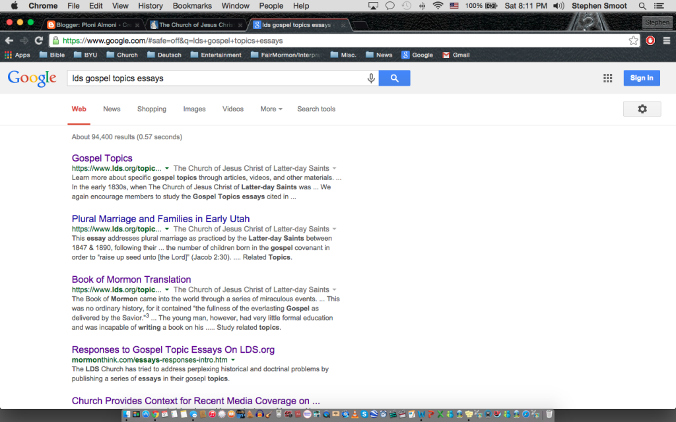Open green URL arrow under Book of Mormon Translation

167,290
